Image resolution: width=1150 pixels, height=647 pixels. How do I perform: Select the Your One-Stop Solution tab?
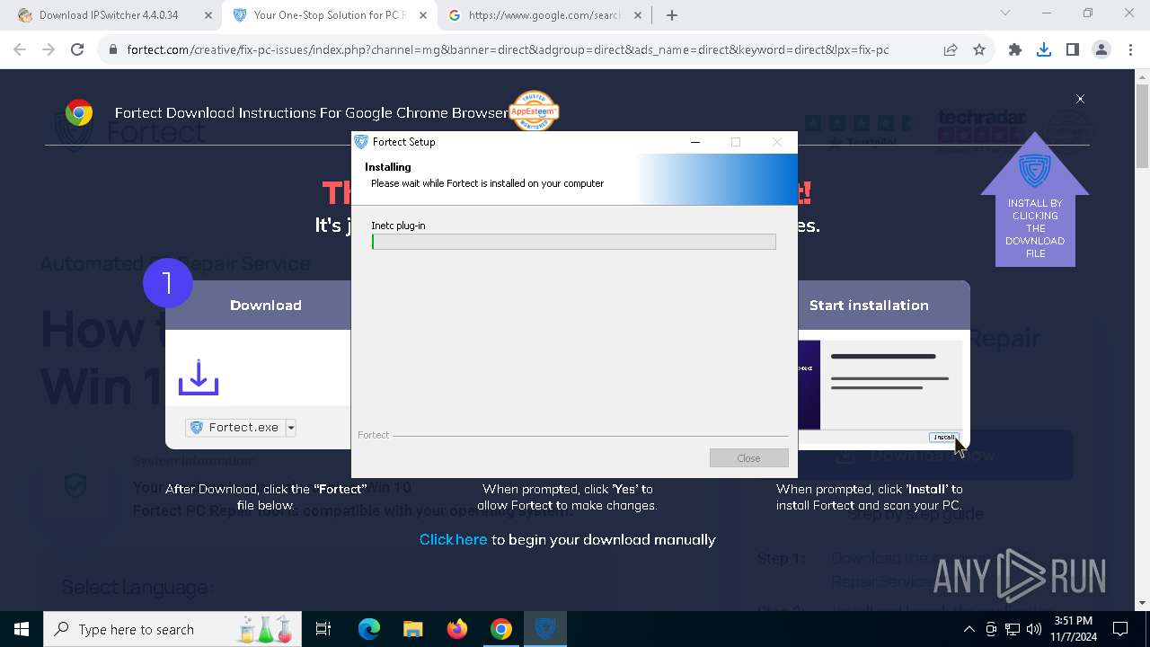point(330,15)
